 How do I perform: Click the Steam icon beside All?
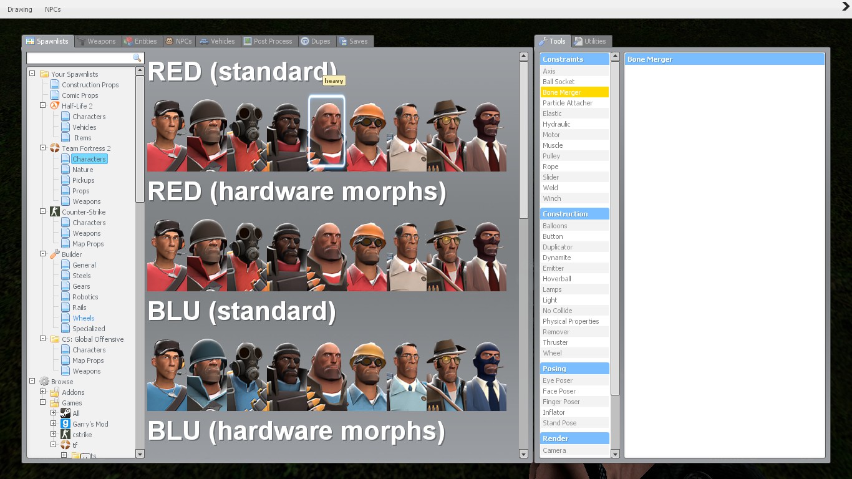pyautogui.click(x=65, y=414)
